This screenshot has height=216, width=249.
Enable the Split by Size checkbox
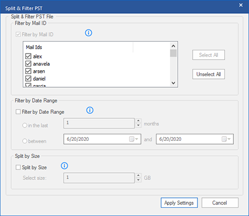[18, 167]
